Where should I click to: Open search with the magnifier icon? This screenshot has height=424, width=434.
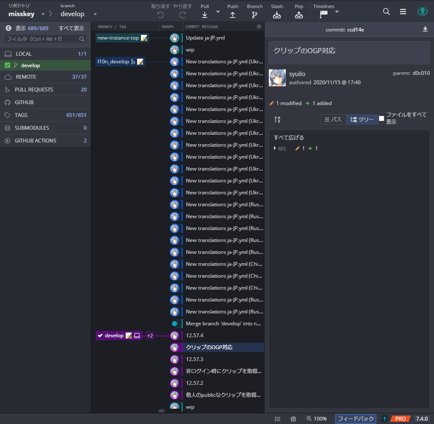(x=386, y=11)
